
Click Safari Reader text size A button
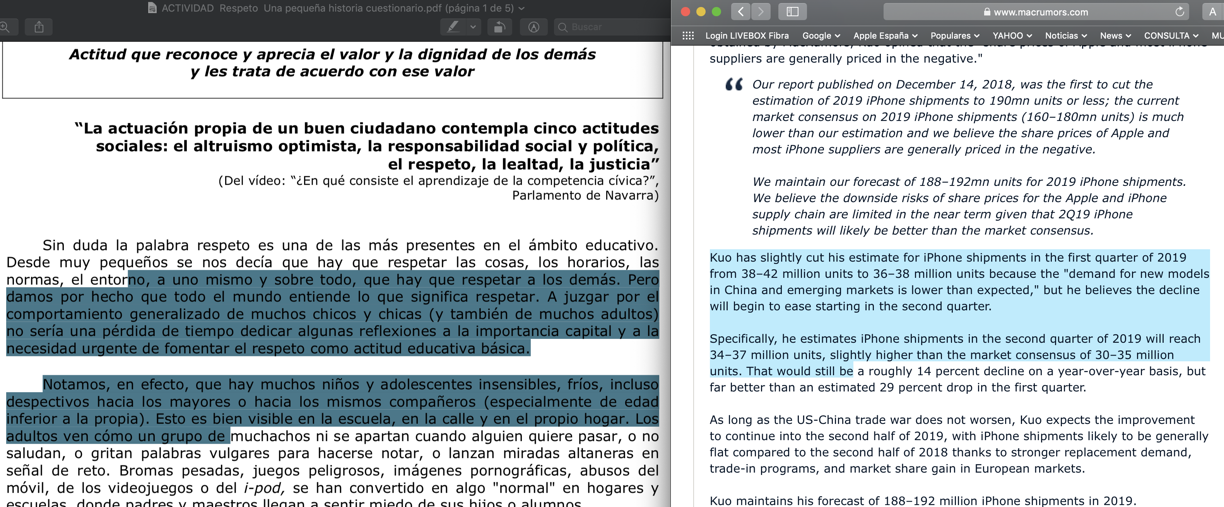[1212, 12]
